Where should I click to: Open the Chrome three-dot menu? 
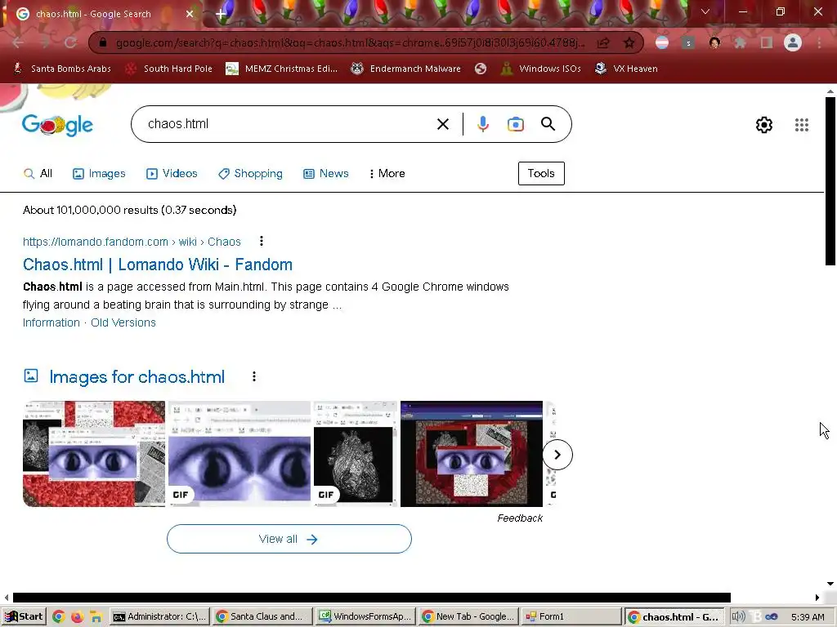pos(819,42)
